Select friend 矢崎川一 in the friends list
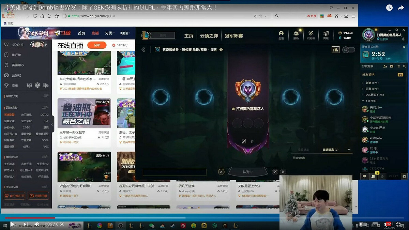Viewport: 409px width, 230px height. click(384, 109)
